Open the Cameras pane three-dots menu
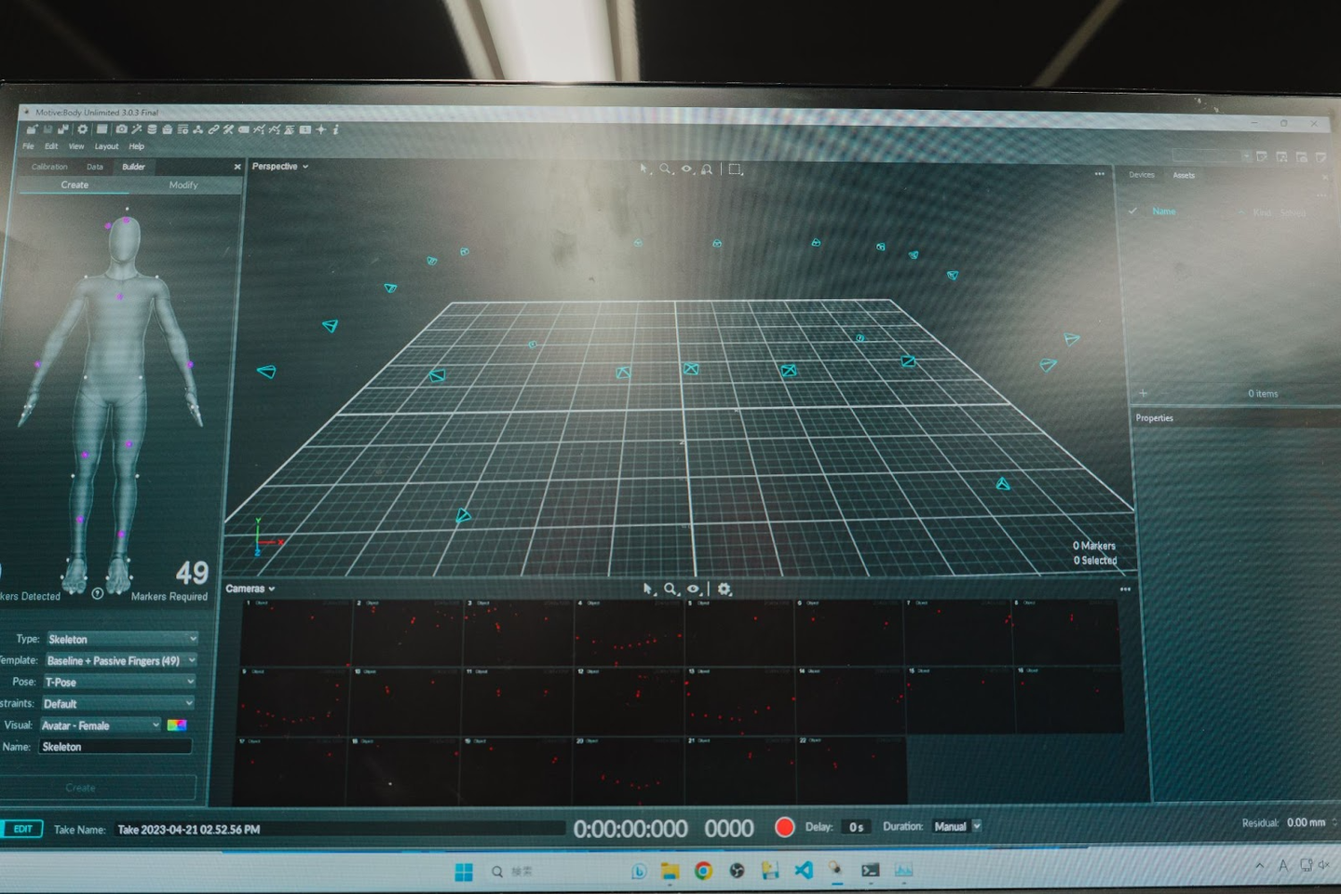The image size is (1341, 894). (1125, 589)
